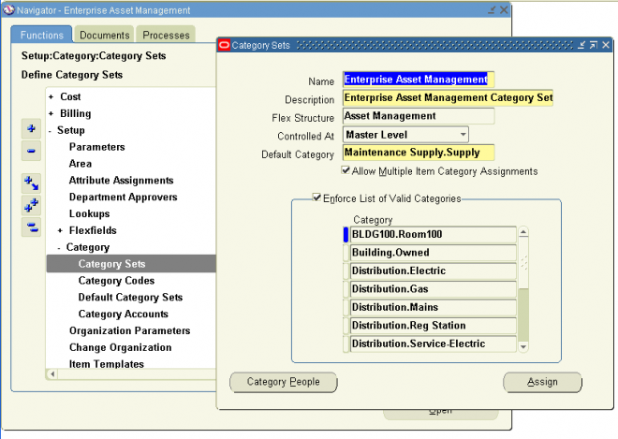This screenshot has height=439, width=618.
Task: Click the category list scroll up arrow
Action: point(523,232)
